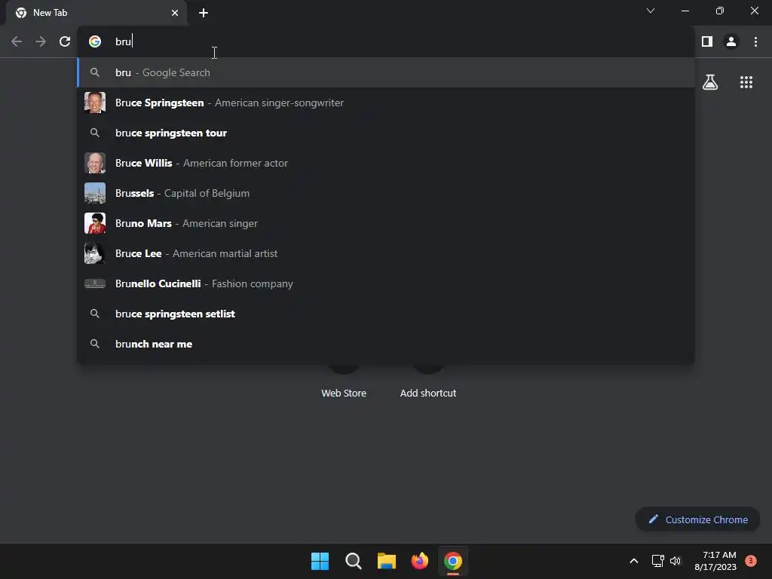Image resolution: width=772 pixels, height=579 pixels.
Task: Choose 'bruce springsteen tour' suggestion
Action: [386, 133]
